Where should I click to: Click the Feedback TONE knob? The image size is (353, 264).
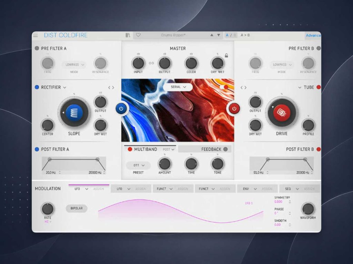[218, 164]
